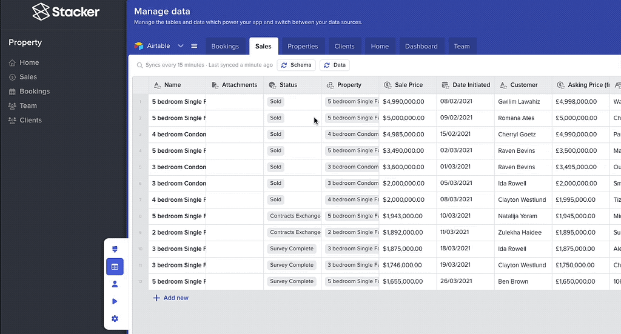Click the Status column header
The height and width of the screenshot is (334, 621).
[288, 85]
